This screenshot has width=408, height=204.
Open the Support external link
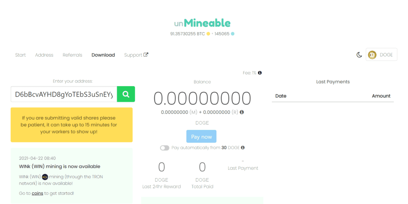click(136, 55)
